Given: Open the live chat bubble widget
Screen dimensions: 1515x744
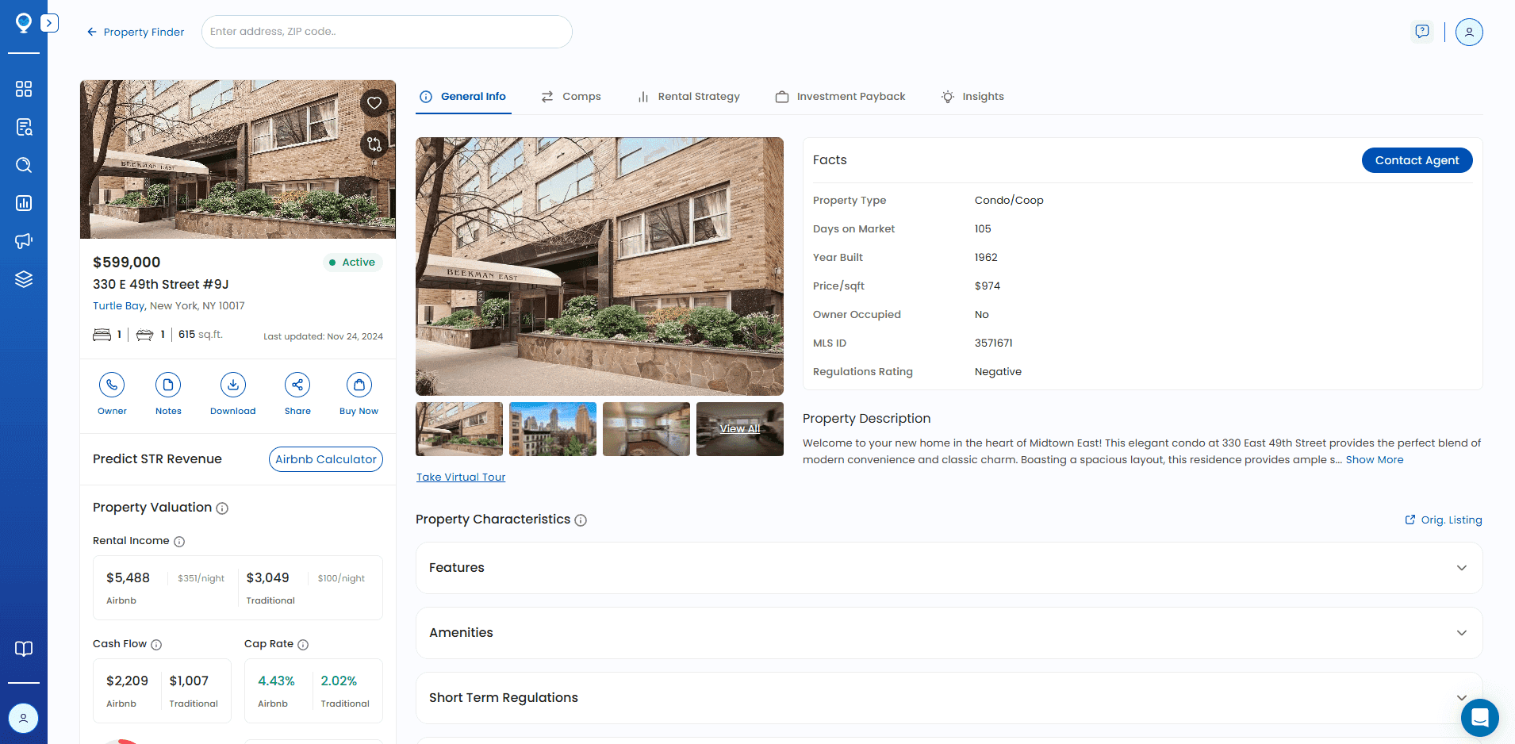Looking at the screenshot, I should point(1479,718).
